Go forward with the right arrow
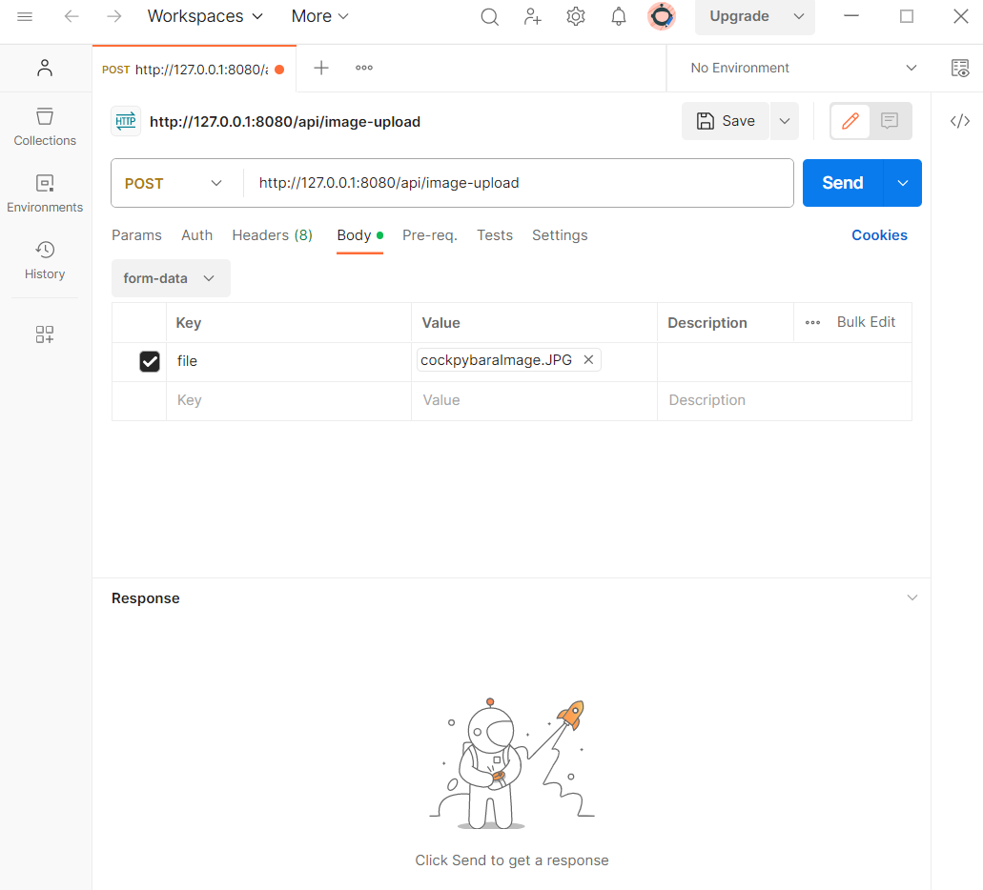This screenshot has width=983, height=890. click(x=114, y=16)
